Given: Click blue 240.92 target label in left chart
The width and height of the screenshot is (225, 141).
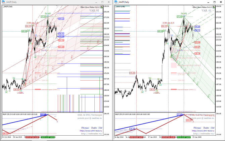Looking at the screenshot, I should click(61, 34).
